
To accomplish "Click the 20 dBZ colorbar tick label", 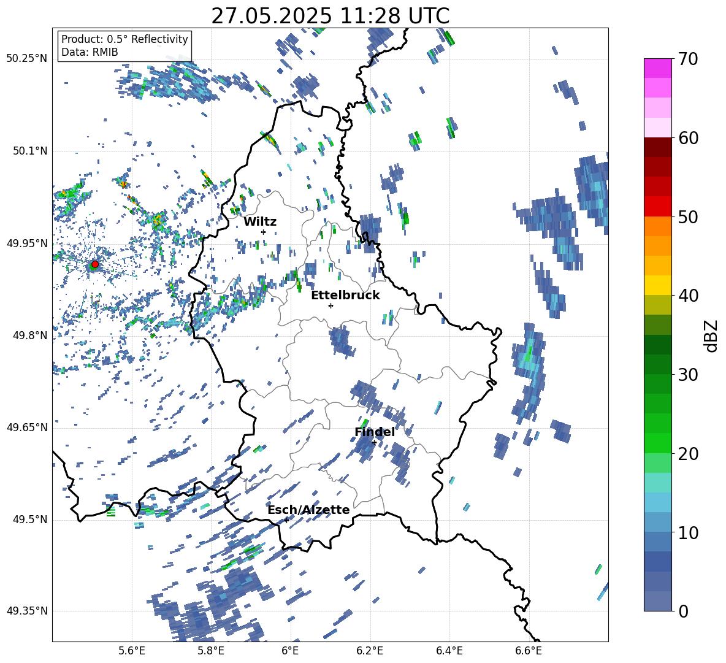I will coord(687,453).
